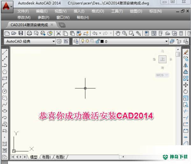
Task: Select the Trim modify tool
Action: coord(186,111)
